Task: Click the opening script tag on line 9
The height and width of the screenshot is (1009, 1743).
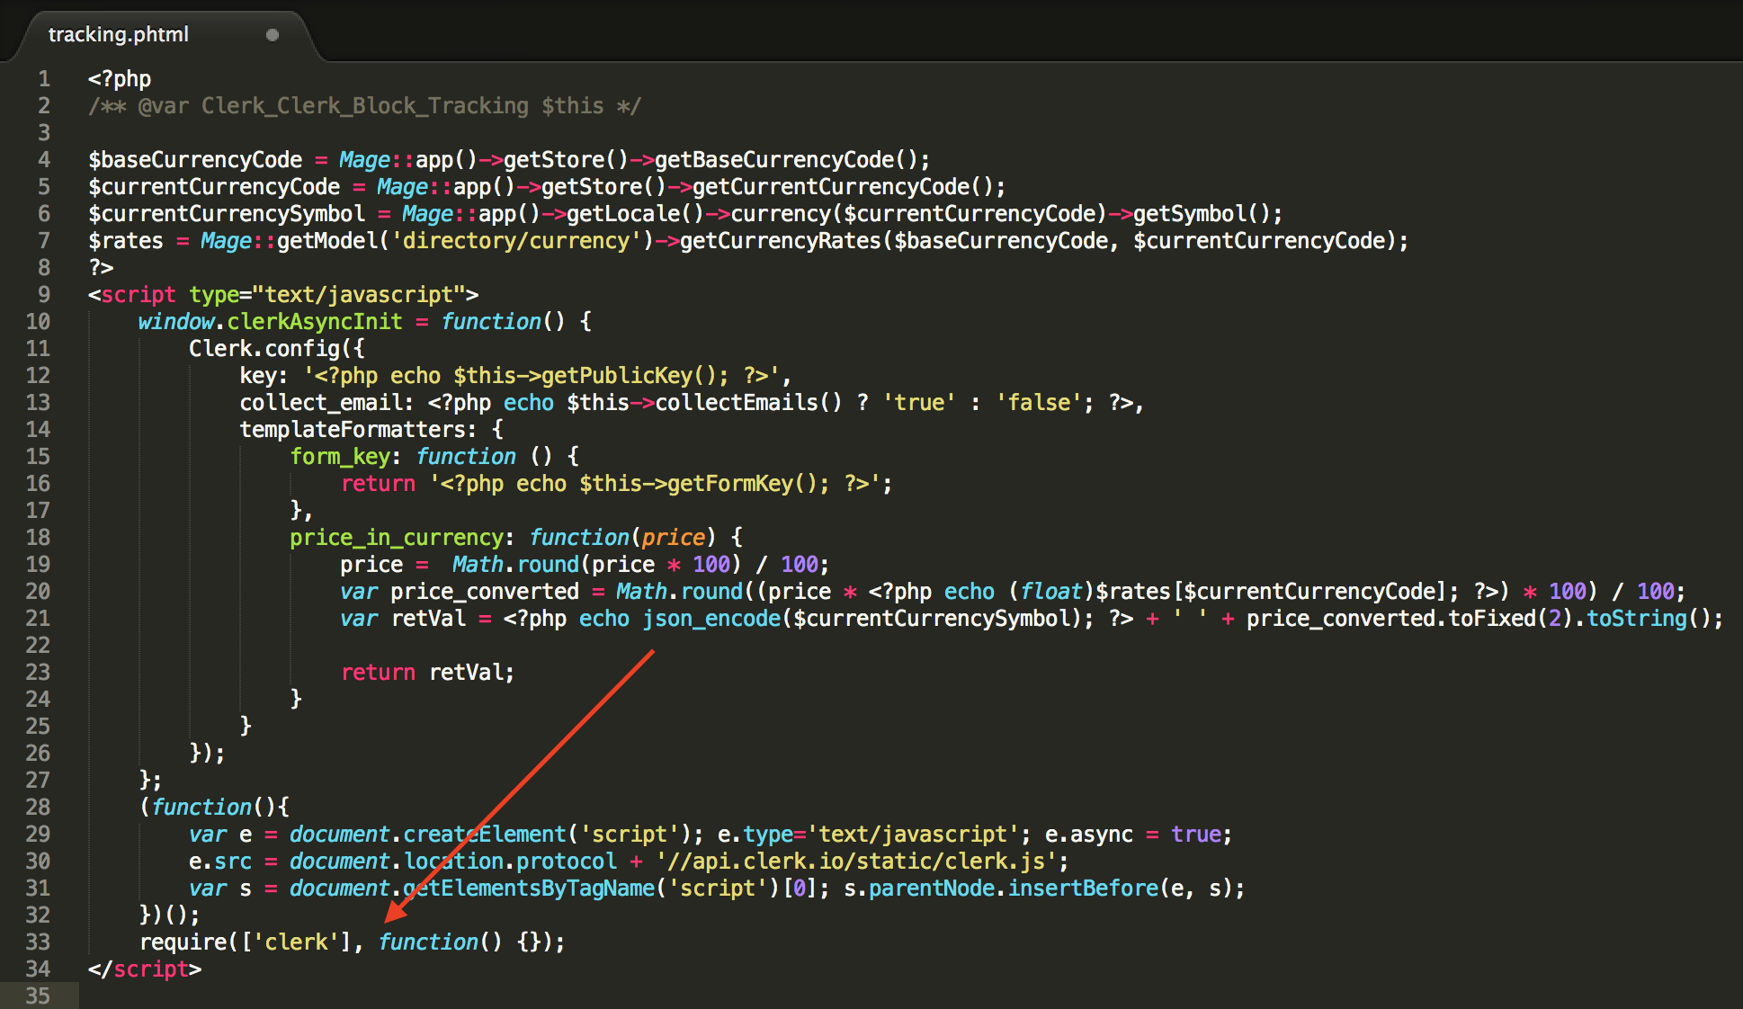Action: click(139, 295)
